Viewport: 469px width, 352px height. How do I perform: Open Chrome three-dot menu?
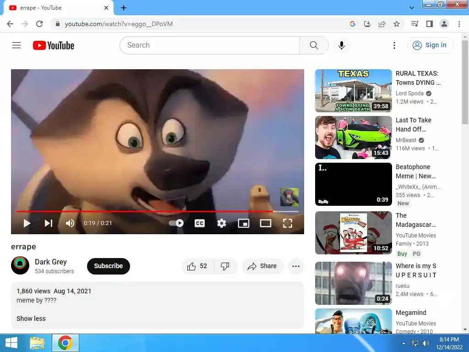click(459, 24)
